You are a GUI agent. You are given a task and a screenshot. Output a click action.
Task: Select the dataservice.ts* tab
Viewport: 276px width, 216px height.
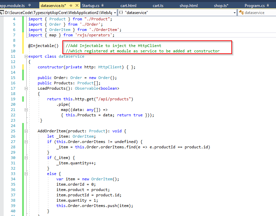[x=53, y=6]
